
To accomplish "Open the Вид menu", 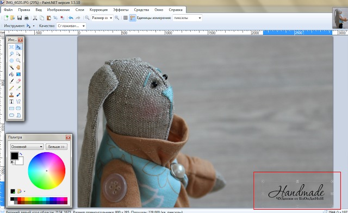I will pos(39,10).
